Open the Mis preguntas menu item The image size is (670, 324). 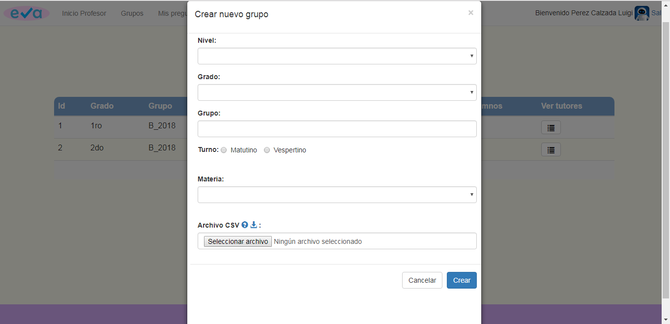[x=172, y=13]
